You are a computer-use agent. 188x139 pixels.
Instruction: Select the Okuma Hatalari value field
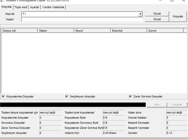(x=177, y=118)
